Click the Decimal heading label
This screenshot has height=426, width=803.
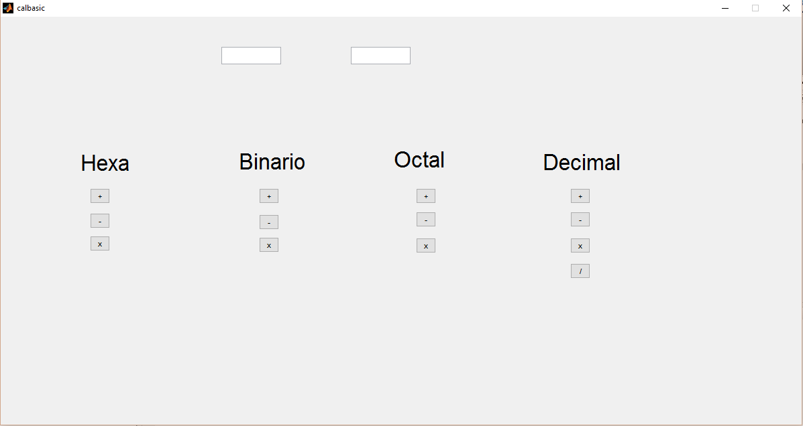581,163
